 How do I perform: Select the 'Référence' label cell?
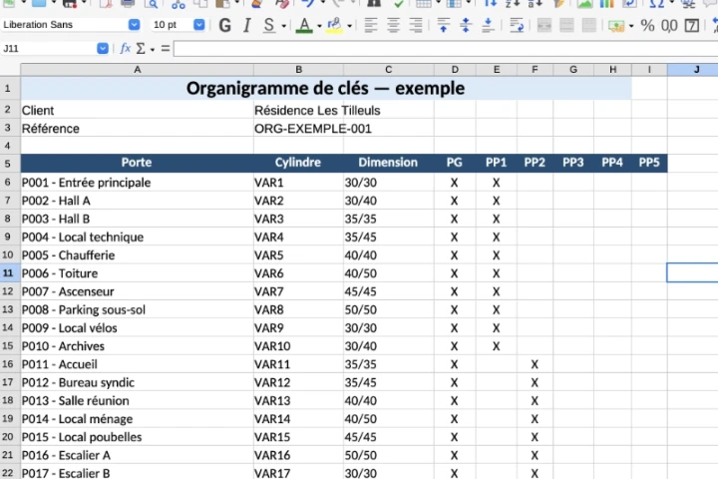[137, 129]
